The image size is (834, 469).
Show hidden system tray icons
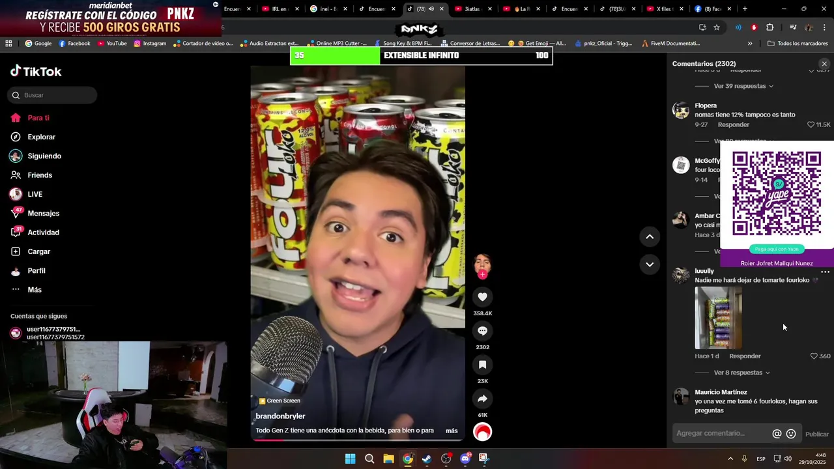730,459
